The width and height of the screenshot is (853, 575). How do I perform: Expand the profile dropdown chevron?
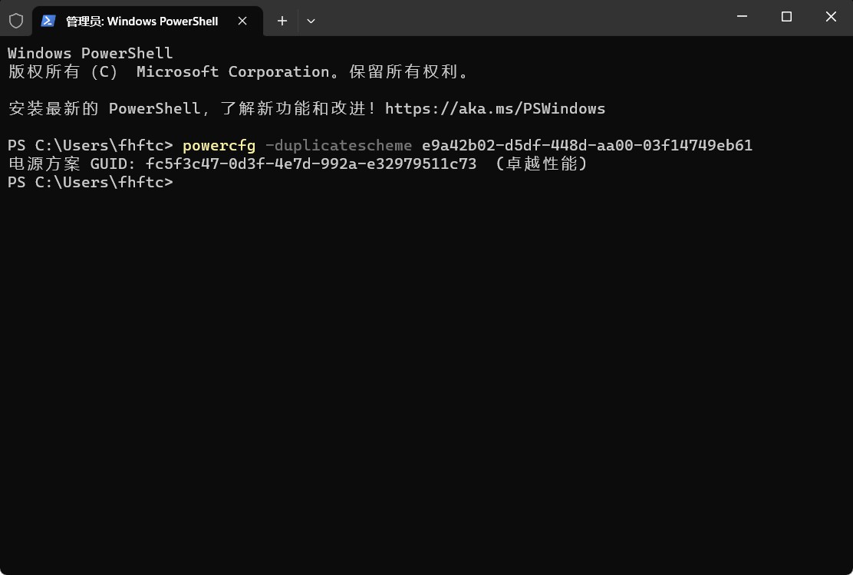point(311,21)
